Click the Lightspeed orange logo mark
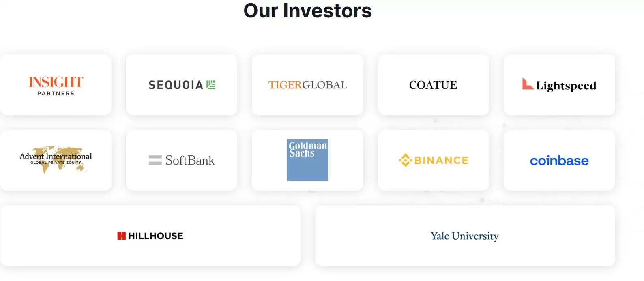Screen dimensions: 644x281 tap(527, 84)
